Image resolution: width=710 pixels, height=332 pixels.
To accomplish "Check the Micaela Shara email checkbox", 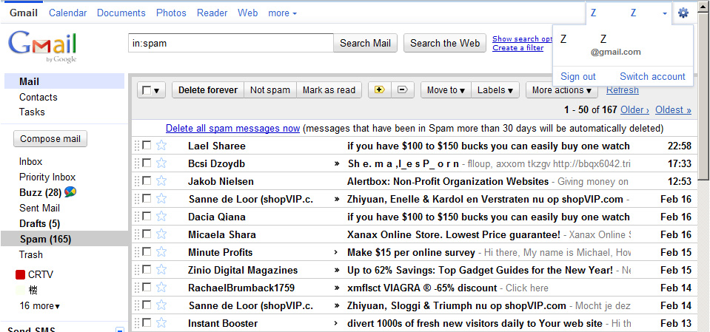I will [x=147, y=234].
